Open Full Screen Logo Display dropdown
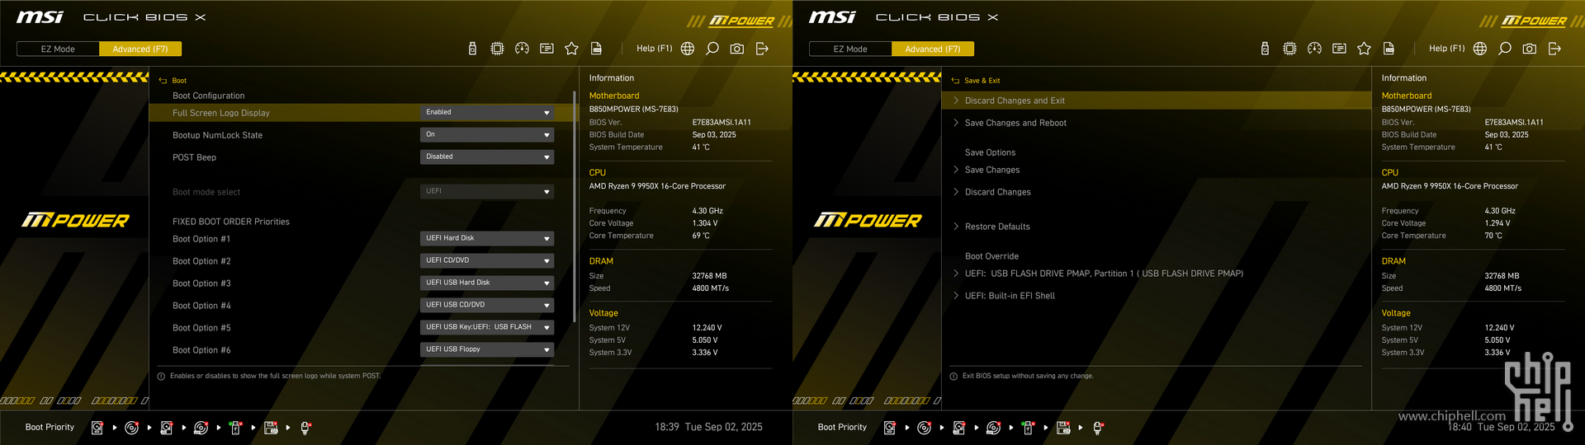The height and width of the screenshot is (445, 1585). tap(487, 112)
